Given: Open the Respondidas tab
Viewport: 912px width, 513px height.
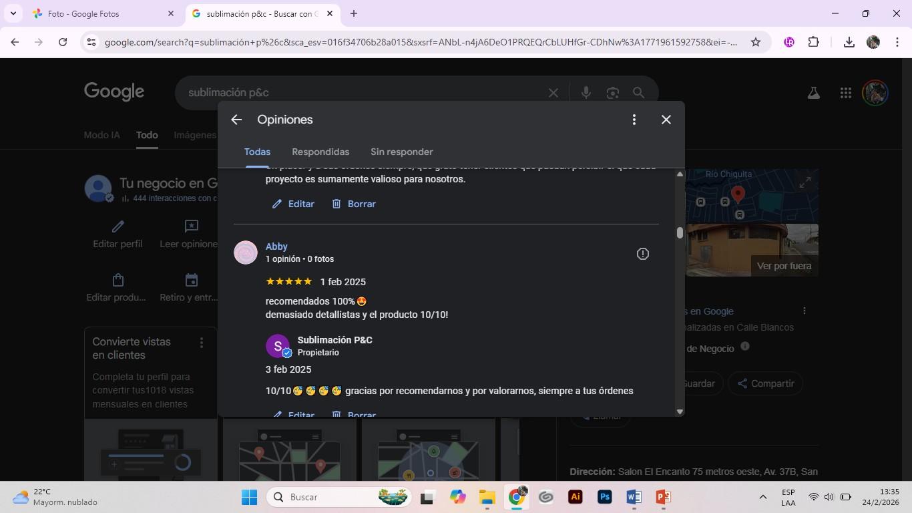Looking at the screenshot, I should [x=320, y=152].
